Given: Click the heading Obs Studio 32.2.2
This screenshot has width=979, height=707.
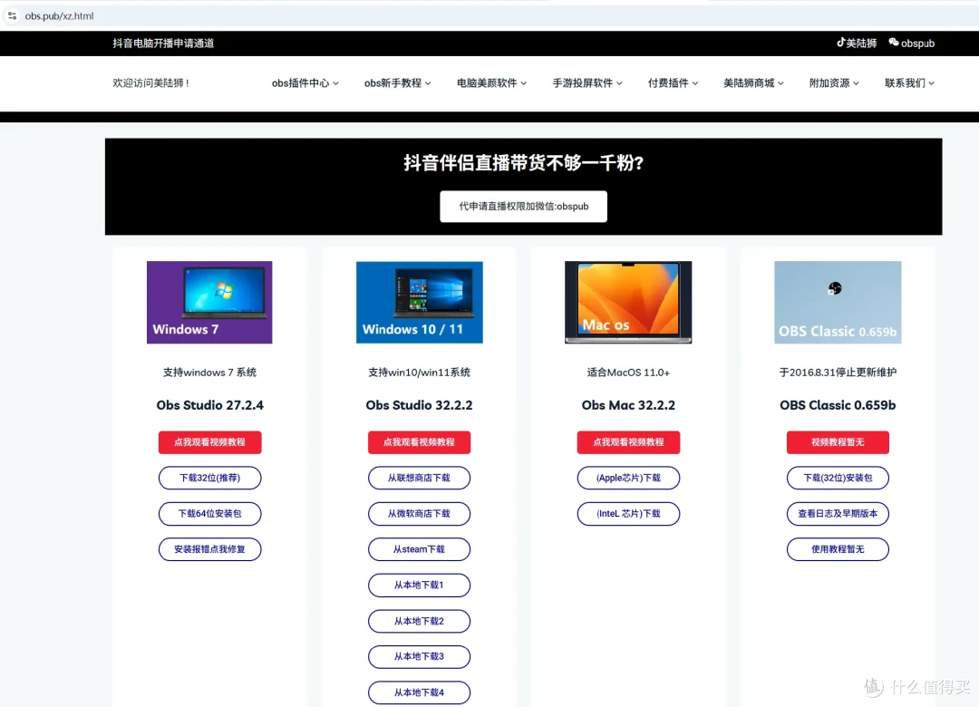Looking at the screenshot, I should tap(419, 405).
